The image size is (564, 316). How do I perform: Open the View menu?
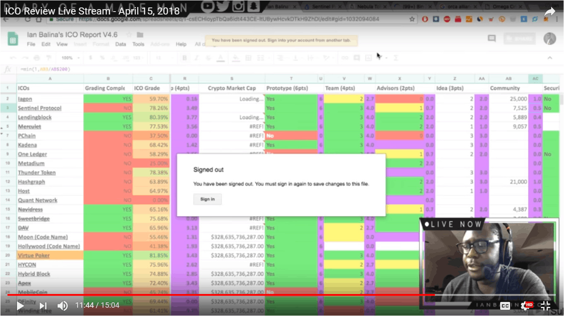62,44
